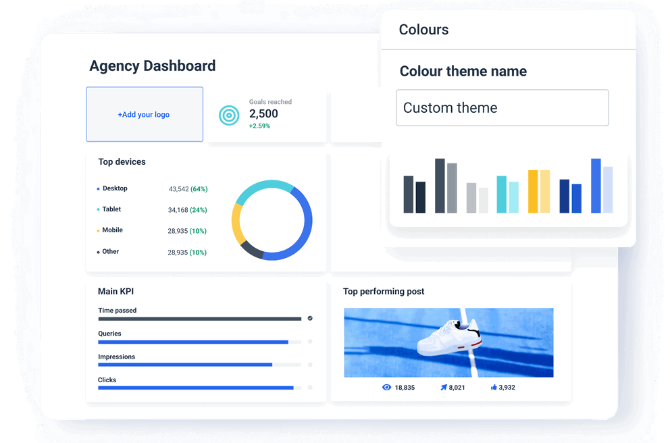670x443 pixels.
Task: Click the +Add your logo button
Action: click(x=144, y=114)
